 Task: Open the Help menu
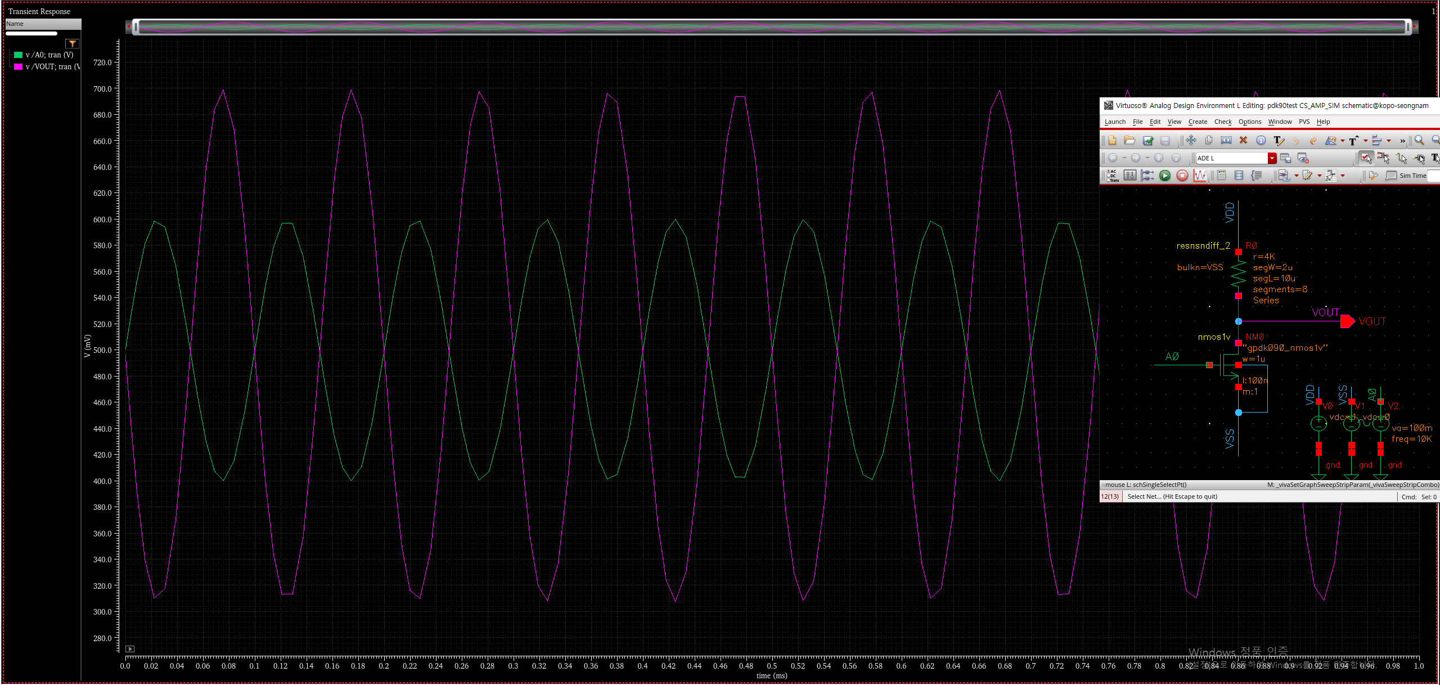tap(1323, 122)
